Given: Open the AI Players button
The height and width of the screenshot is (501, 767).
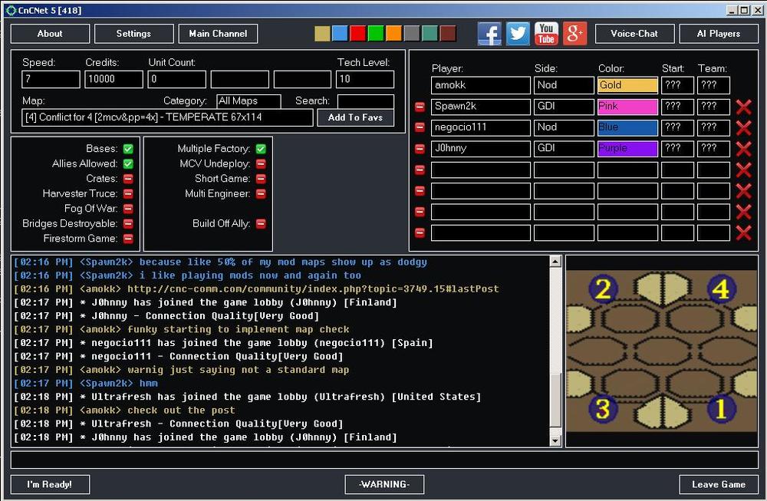Looking at the screenshot, I should [719, 34].
